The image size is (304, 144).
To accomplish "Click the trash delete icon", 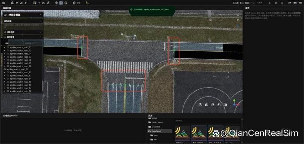I will (x=74, y=3).
